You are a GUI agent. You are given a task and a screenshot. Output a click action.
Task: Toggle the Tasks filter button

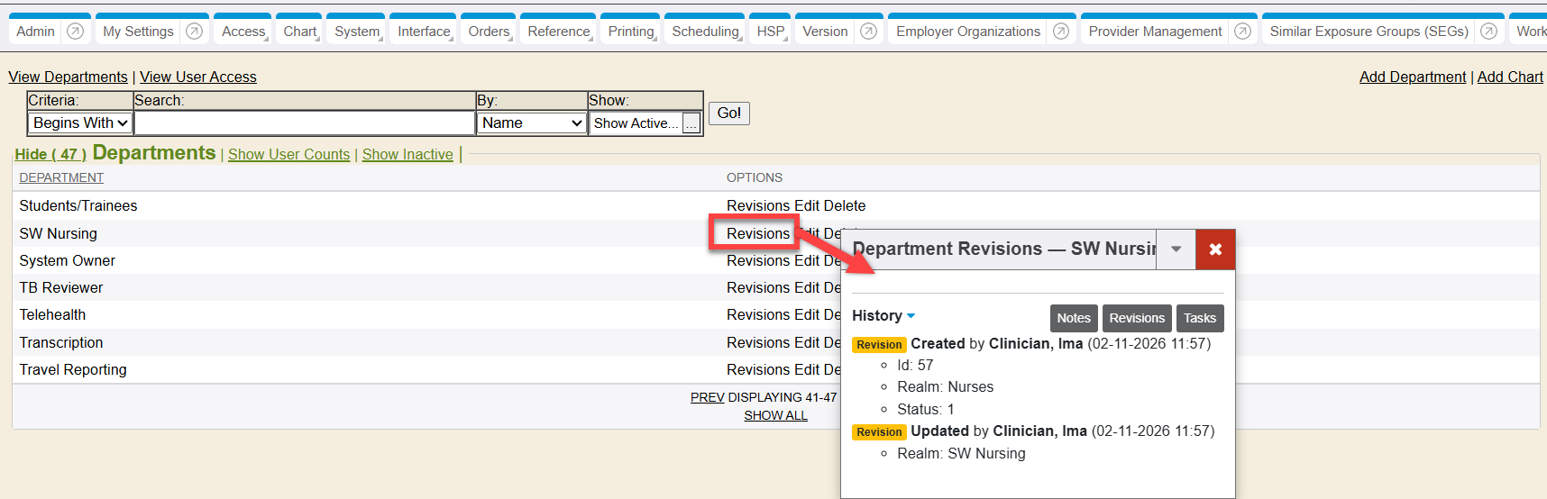[1199, 318]
